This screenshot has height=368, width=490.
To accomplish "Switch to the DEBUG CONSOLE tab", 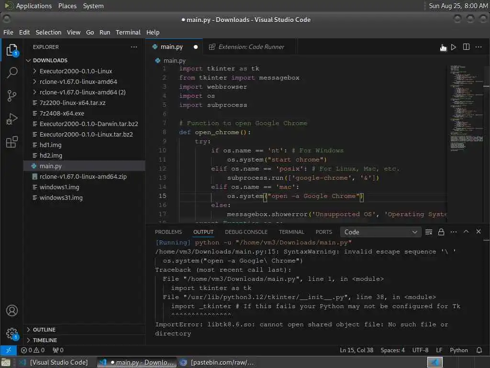I will click(246, 232).
